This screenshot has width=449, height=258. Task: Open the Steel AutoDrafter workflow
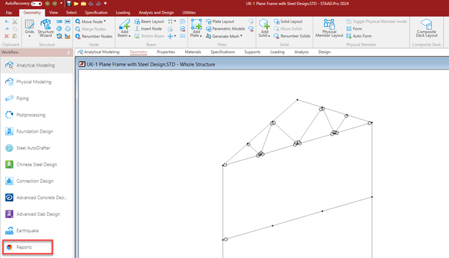(36, 148)
